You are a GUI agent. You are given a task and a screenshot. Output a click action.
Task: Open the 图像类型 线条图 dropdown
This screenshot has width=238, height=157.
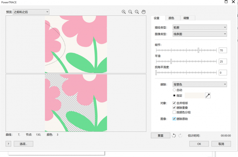coord(199,34)
